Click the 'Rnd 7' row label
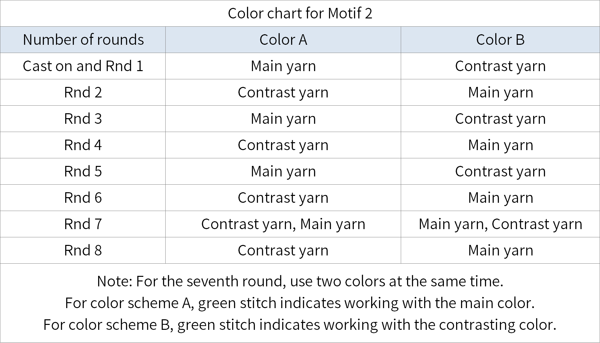The height and width of the screenshot is (343, 600). coord(83,224)
